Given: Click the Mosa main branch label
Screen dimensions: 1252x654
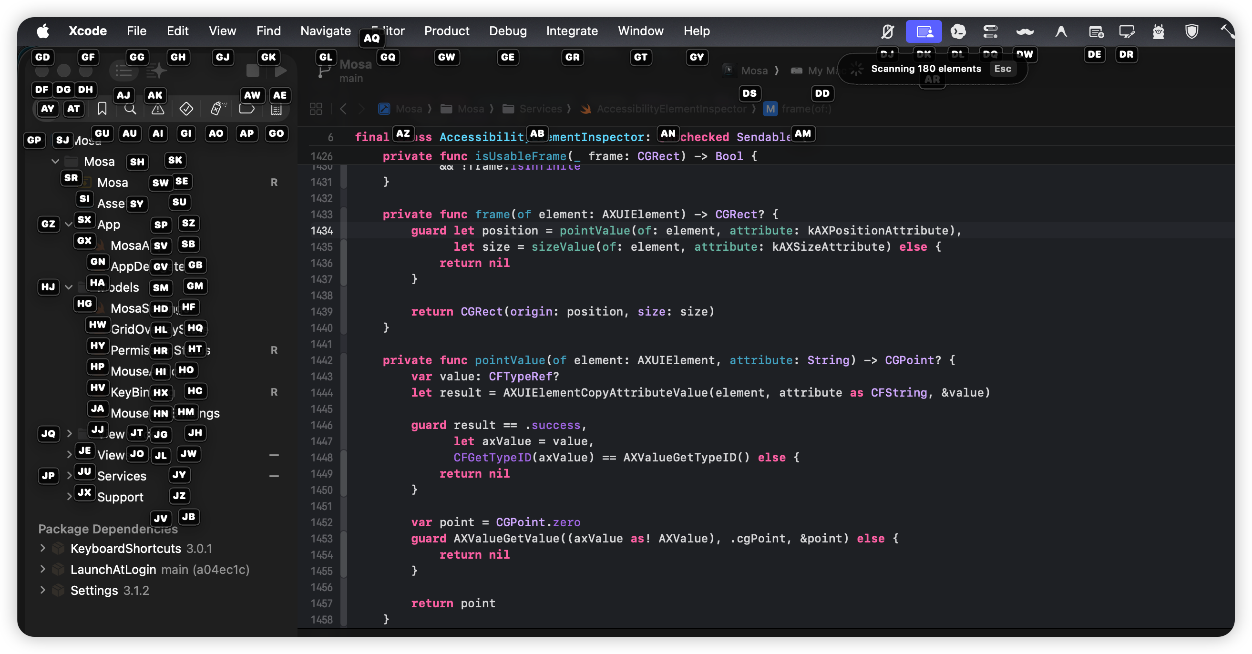Looking at the screenshot, I should pyautogui.click(x=355, y=71).
